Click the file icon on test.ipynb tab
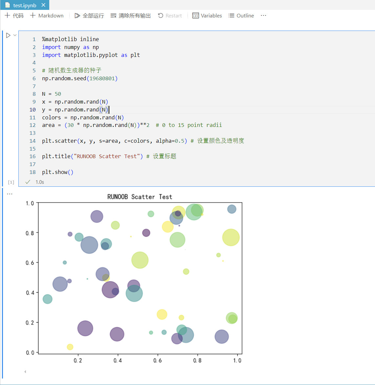The height and width of the screenshot is (385, 375). (x=7, y=5)
